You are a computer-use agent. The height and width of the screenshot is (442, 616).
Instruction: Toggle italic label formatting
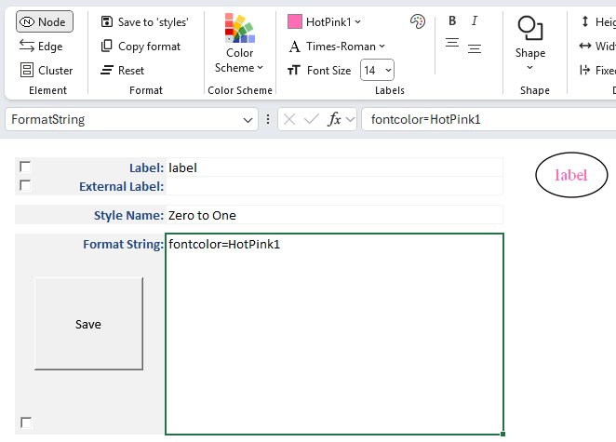[475, 20]
